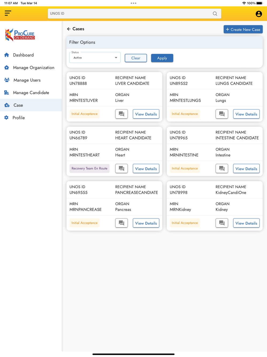Click the back arrow beside Cases
Screen dimensions: 267x357
click(69, 29)
